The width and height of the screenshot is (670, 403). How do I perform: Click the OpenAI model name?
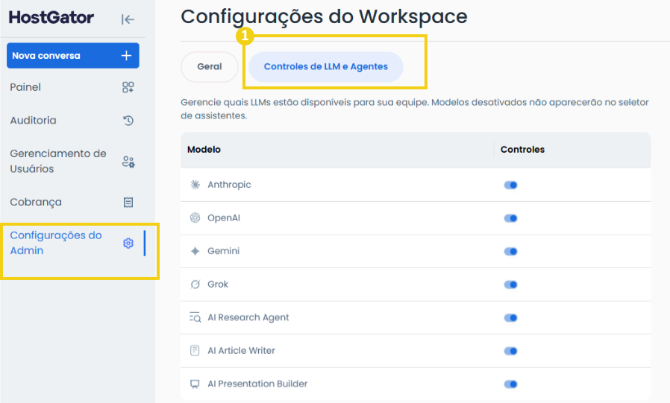click(224, 218)
